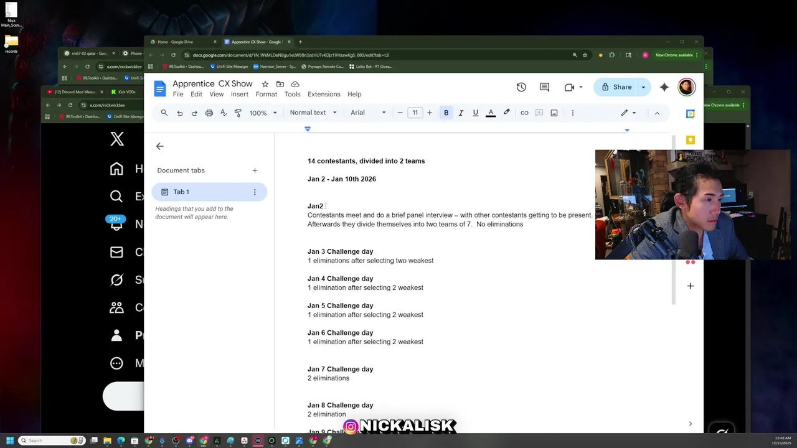Screen dimensions: 797x448
Task: Add a new document tab
Action: click(x=255, y=170)
